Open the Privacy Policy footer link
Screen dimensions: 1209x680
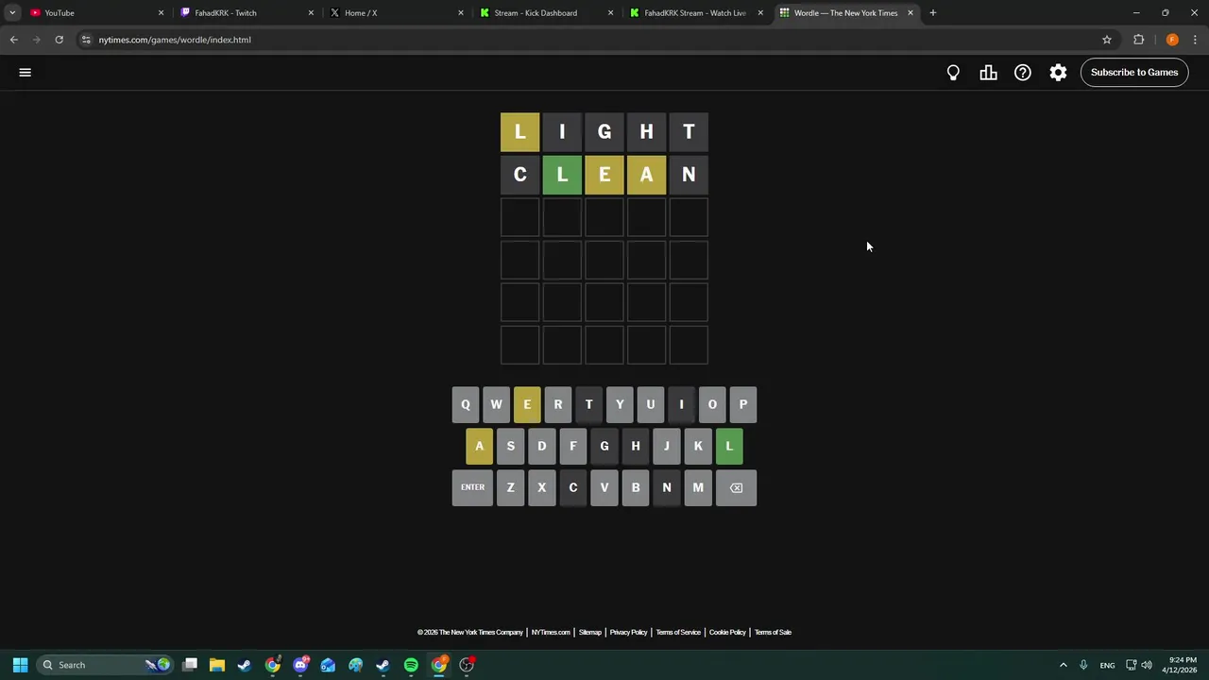pos(628,632)
